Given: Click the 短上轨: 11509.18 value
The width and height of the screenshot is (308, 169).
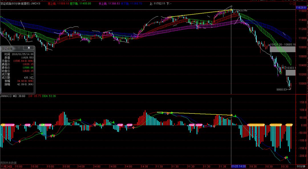Looking at the screenshot, I should pyautogui.click(x=58, y=3).
